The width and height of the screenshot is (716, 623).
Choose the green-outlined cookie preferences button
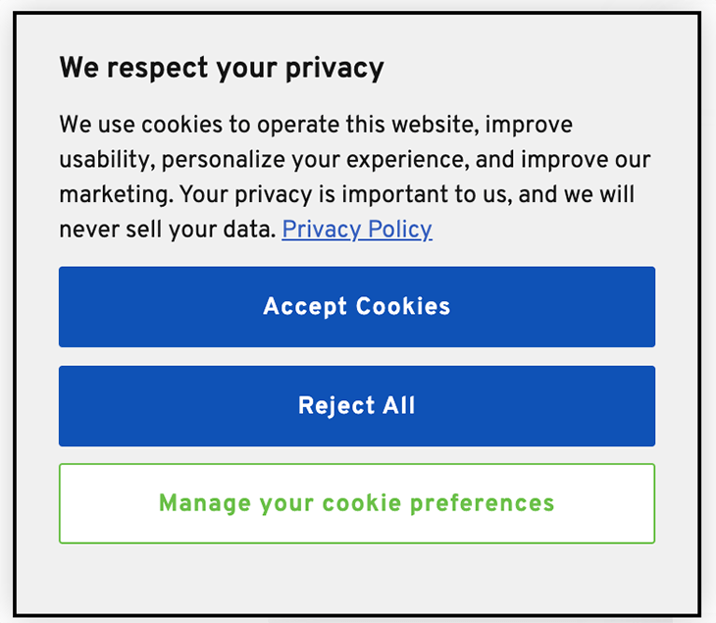(357, 503)
